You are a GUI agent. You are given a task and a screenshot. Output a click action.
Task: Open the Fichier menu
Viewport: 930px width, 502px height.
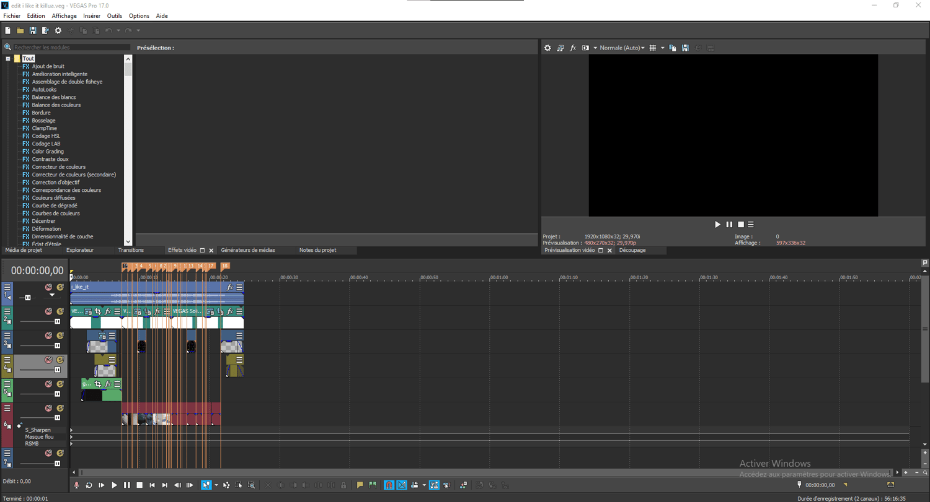[x=12, y=16]
